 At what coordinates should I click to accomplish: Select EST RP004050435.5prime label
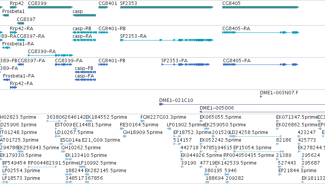[249, 155]
